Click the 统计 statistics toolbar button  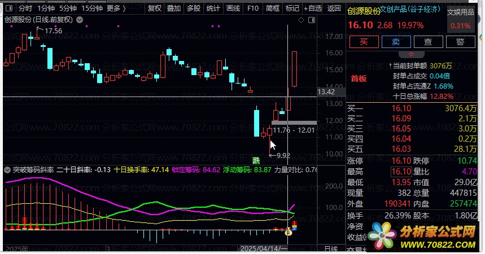pos(213,8)
